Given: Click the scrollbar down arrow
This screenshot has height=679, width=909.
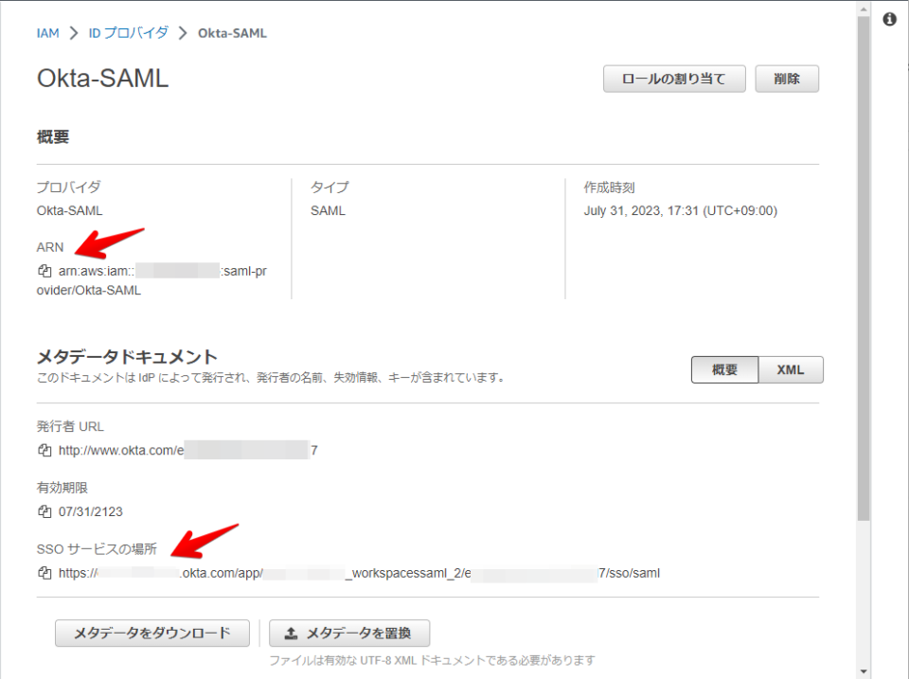Looking at the screenshot, I should (863, 670).
